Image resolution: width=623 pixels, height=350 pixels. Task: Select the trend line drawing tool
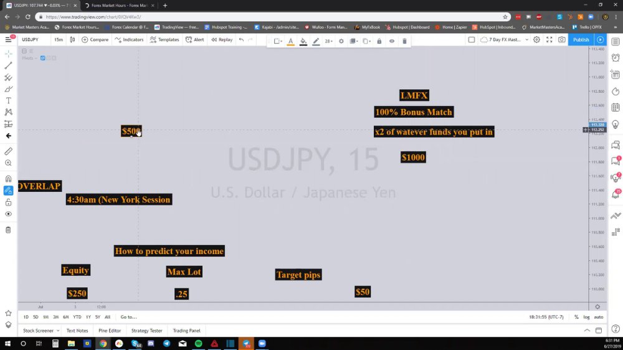pyautogui.click(x=8, y=65)
